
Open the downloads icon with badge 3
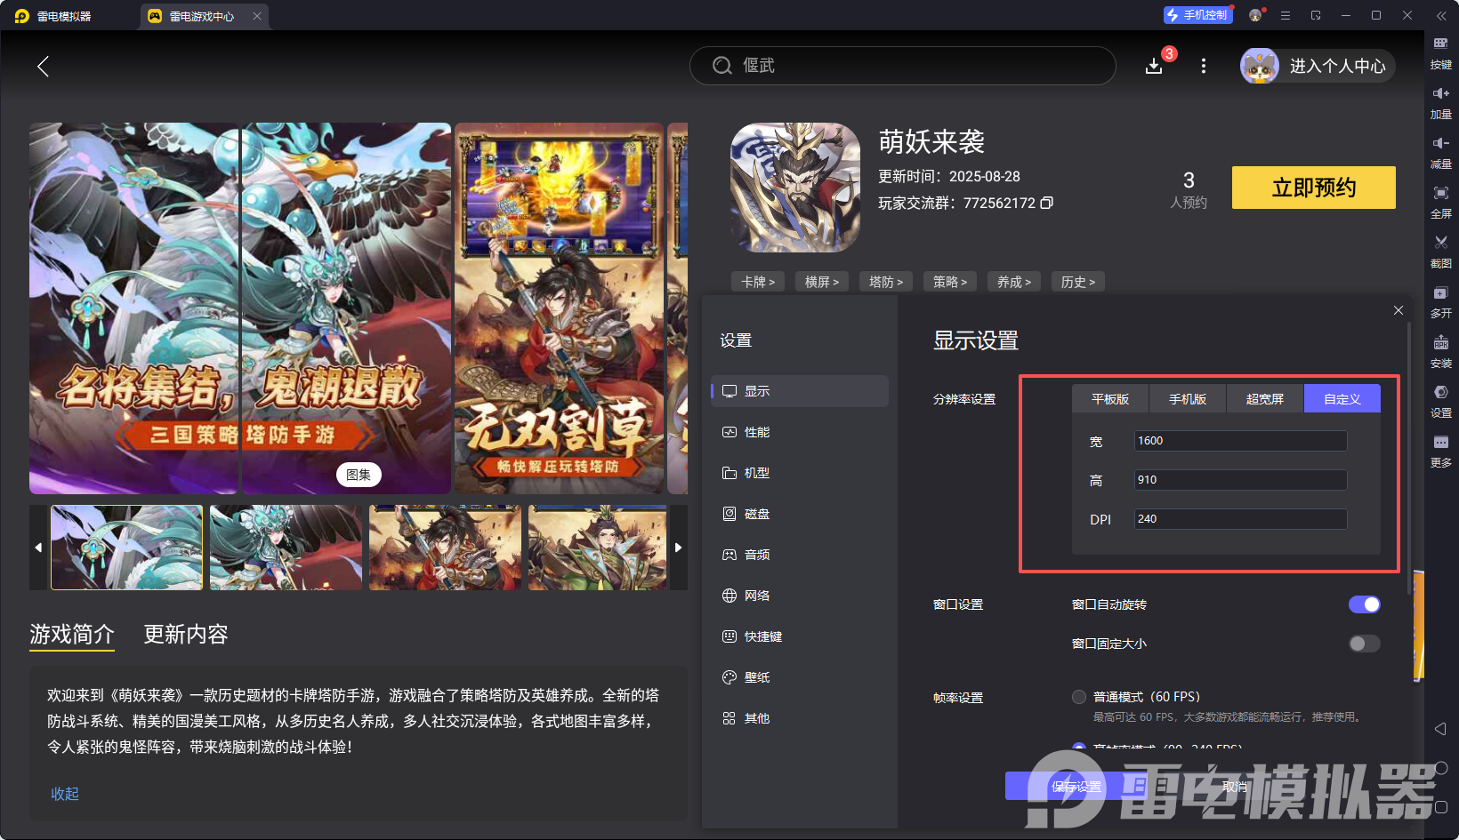[1154, 66]
